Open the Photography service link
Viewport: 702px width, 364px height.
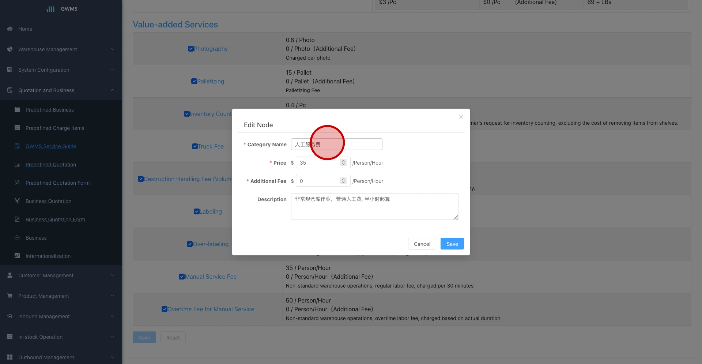(x=211, y=49)
